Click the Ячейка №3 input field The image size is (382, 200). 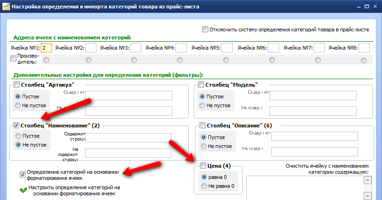[x=136, y=48]
